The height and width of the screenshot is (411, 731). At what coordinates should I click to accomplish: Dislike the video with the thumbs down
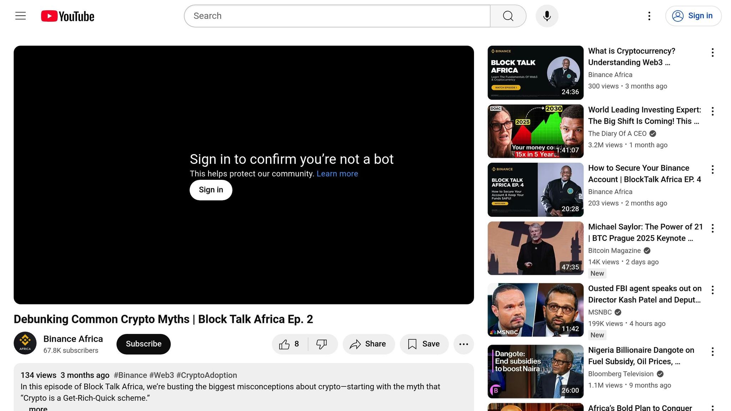321,344
